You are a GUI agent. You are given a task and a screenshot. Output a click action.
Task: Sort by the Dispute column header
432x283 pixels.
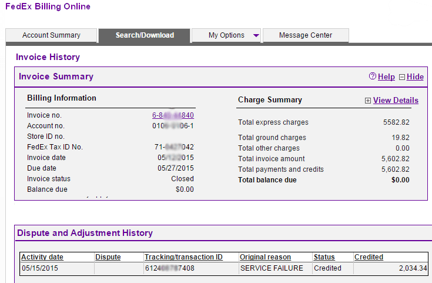coord(108,257)
